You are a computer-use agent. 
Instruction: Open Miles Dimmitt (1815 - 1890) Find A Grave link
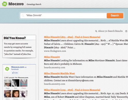coord(72,37)
